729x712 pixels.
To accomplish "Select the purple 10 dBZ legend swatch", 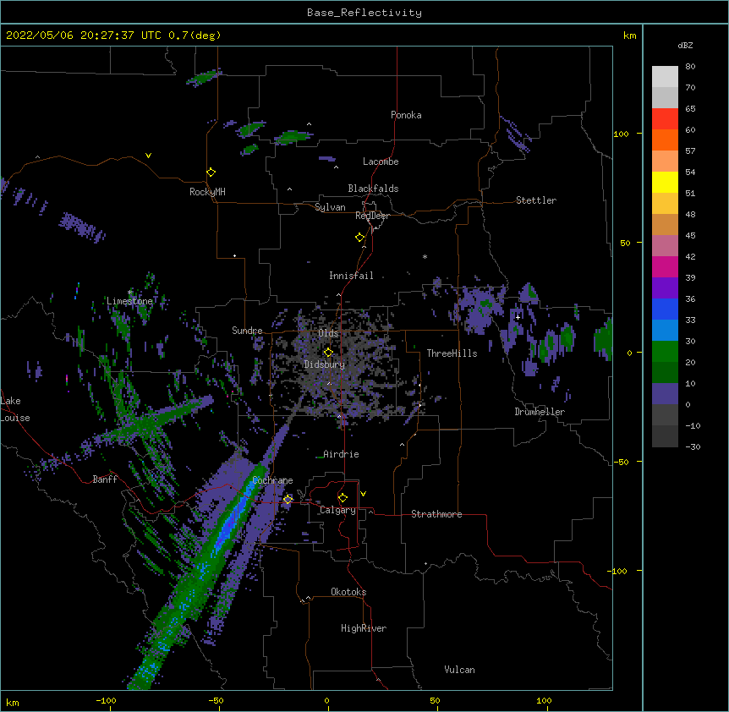I will point(665,394).
